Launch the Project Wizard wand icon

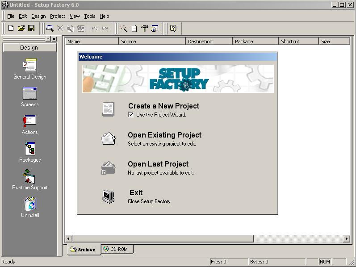tap(124, 28)
